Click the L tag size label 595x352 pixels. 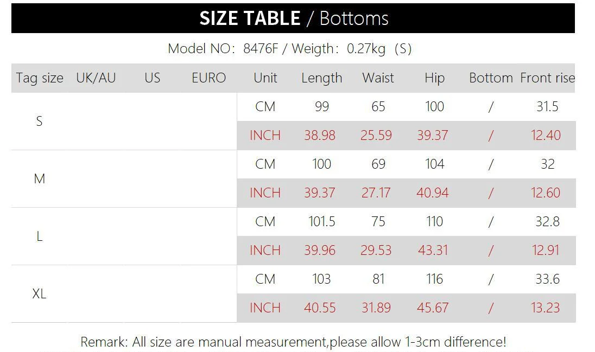coord(40,236)
